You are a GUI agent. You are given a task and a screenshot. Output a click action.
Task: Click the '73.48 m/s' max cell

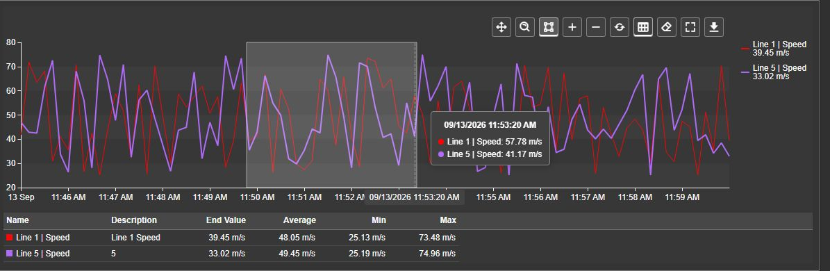438,238
